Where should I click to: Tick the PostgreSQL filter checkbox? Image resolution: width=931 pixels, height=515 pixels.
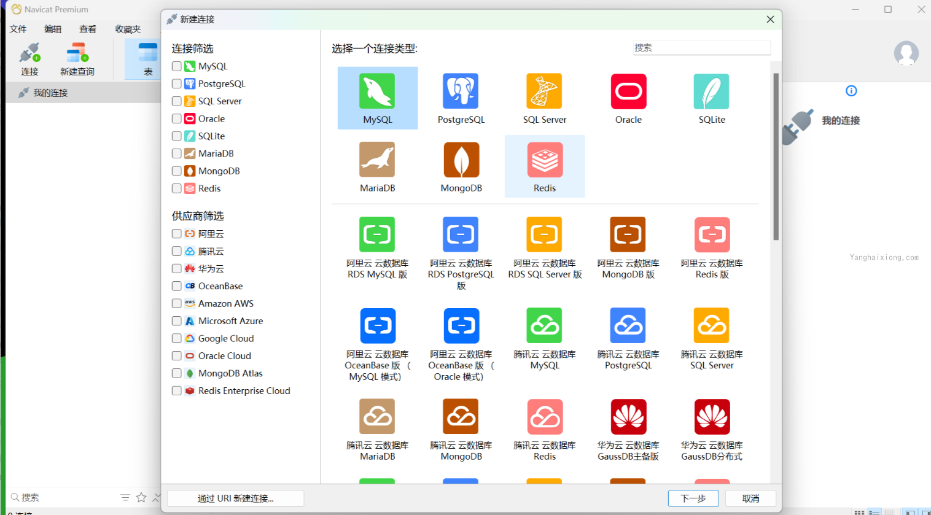pyautogui.click(x=177, y=83)
